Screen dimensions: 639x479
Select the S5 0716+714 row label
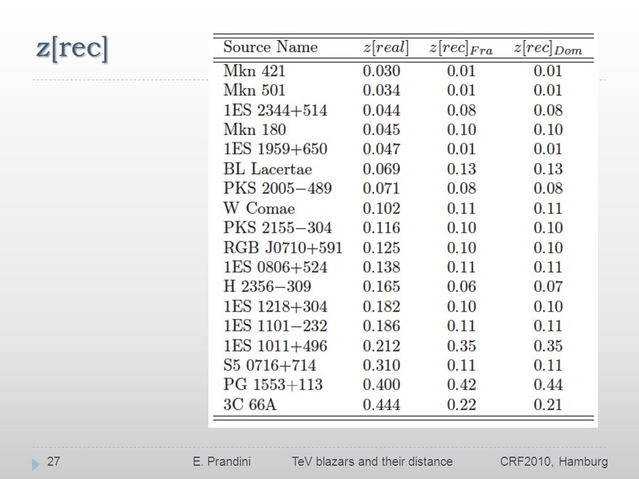(270, 366)
